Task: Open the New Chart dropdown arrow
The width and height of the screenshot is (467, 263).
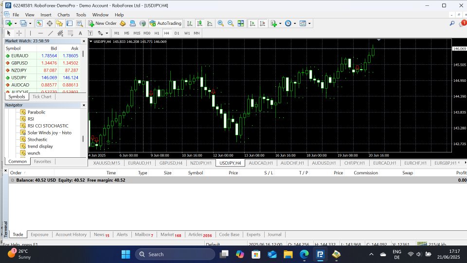Action: (x=16, y=23)
